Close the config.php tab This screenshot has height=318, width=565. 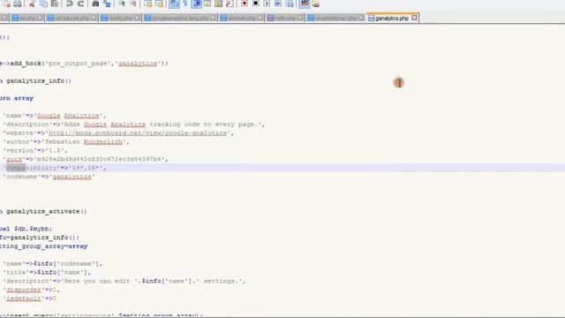click(138, 18)
